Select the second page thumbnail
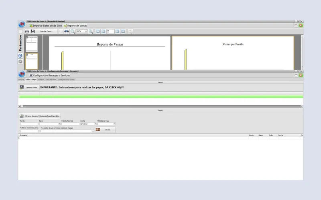Image resolution: width=321 pixels, height=200 pixels. point(32,61)
